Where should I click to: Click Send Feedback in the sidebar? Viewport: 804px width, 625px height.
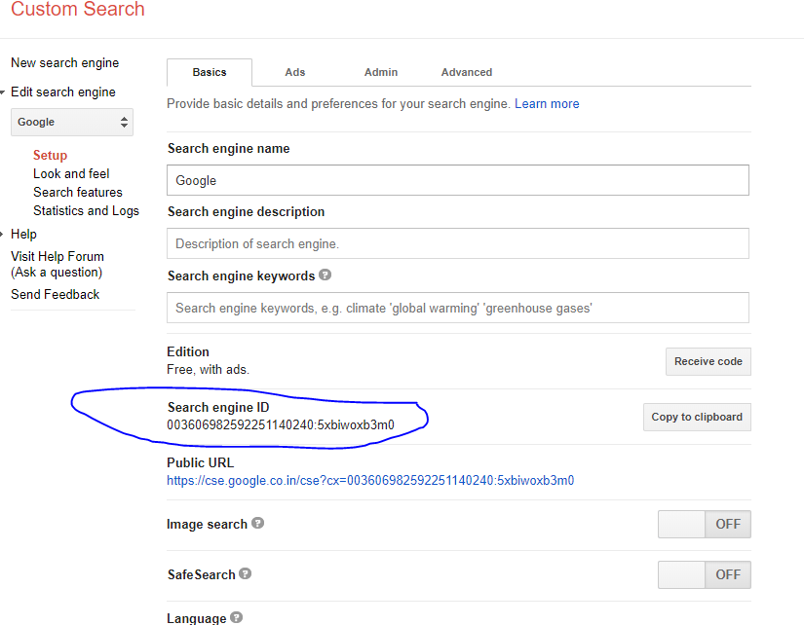point(55,294)
